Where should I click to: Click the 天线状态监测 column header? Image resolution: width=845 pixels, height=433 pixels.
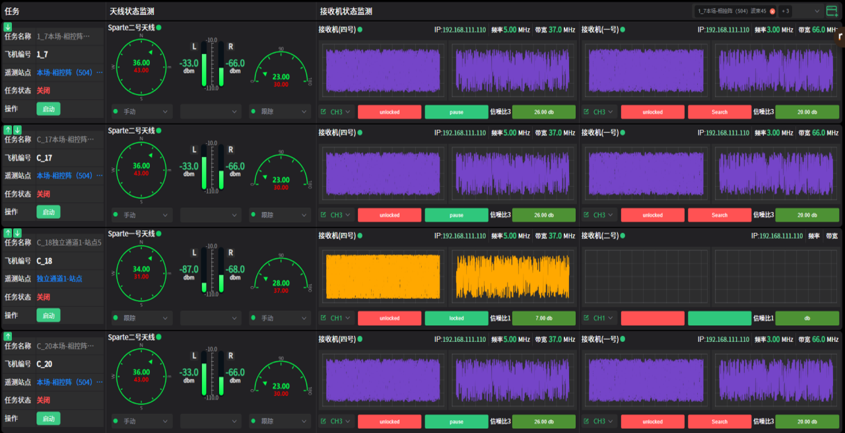tap(131, 11)
